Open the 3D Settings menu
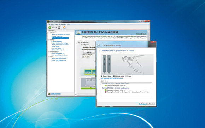This screenshot has width=205, height=128. click(x=62, y=24)
